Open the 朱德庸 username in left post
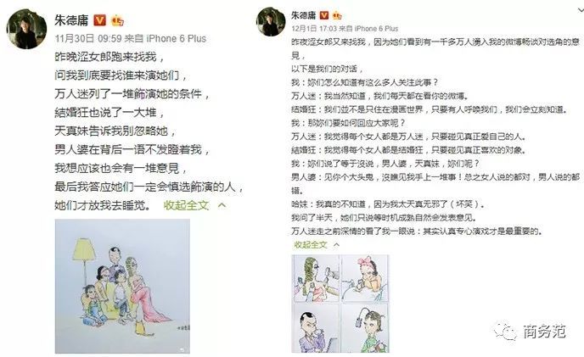Screen dimensions: 584x357 click(x=71, y=20)
